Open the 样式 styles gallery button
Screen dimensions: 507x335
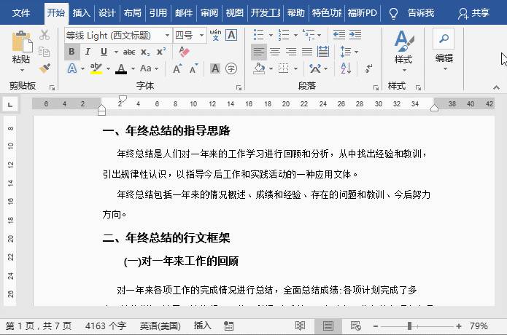403,50
